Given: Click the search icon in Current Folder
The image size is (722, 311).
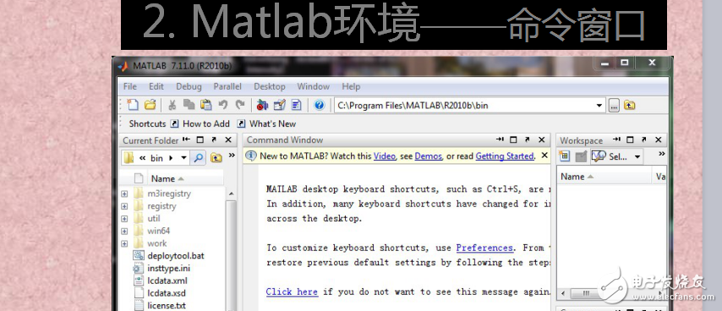Looking at the screenshot, I should pos(198,158).
